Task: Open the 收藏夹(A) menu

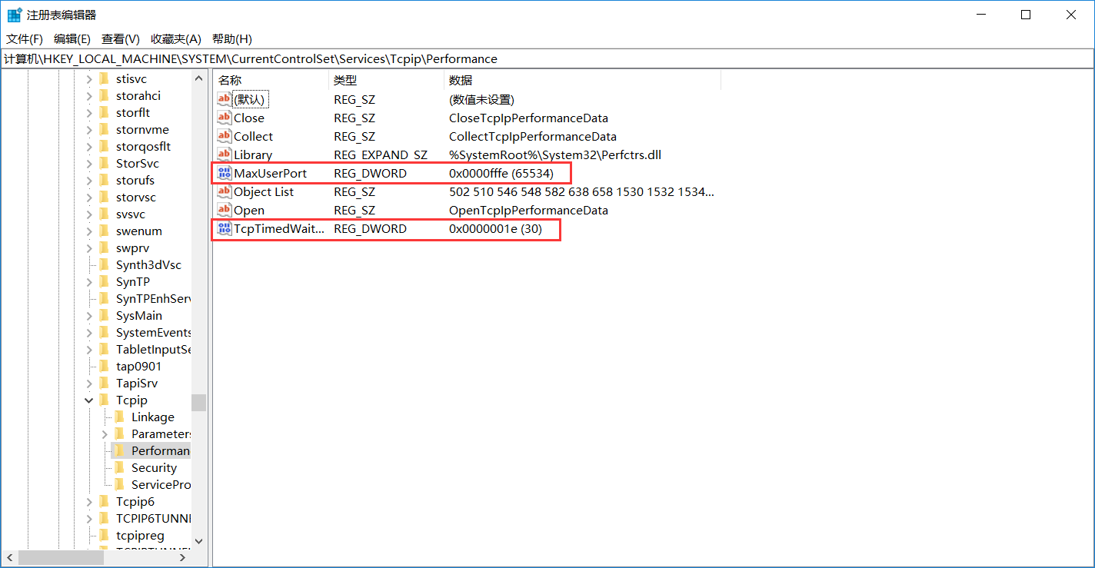Action: (176, 38)
